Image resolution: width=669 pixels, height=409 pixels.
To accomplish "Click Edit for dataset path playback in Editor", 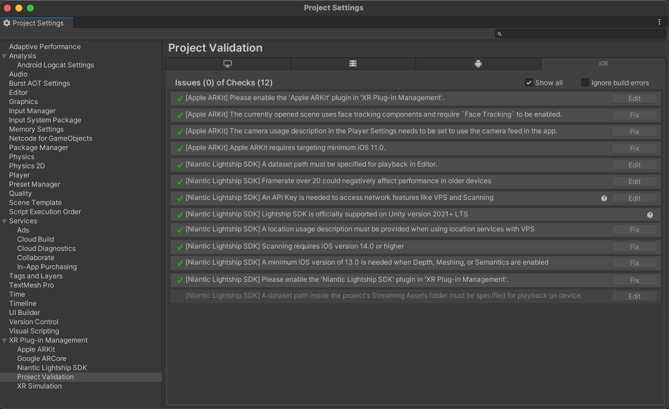I will click(x=634, y=165).
